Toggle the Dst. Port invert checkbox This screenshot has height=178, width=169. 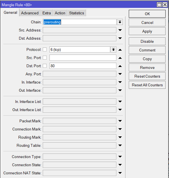[x=45, y=66]
